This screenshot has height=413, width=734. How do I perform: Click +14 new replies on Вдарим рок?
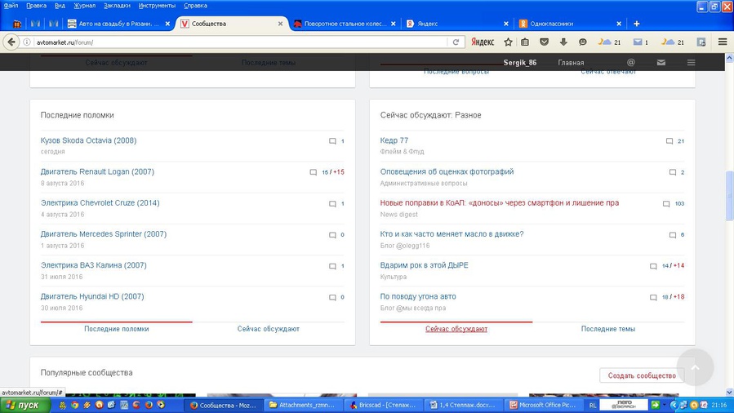(x=678, y=265)
